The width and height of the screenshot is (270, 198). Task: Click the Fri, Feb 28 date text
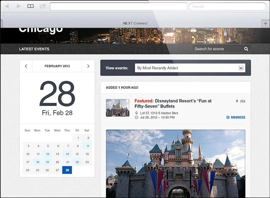[x=57, y=113]
